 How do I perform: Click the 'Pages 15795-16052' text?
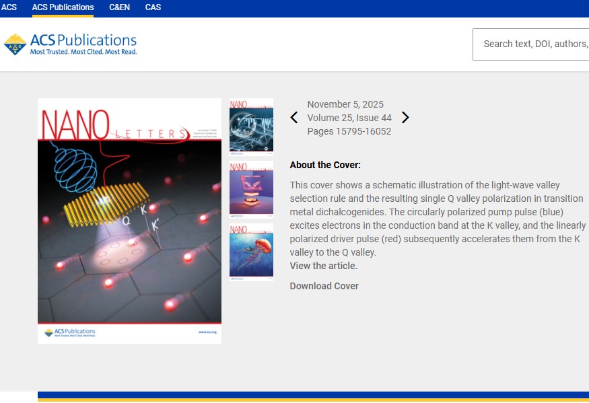tap(349, 131)
